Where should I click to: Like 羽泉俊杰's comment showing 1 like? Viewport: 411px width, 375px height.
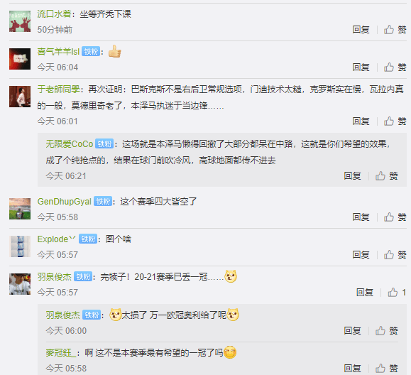(397, 293)
